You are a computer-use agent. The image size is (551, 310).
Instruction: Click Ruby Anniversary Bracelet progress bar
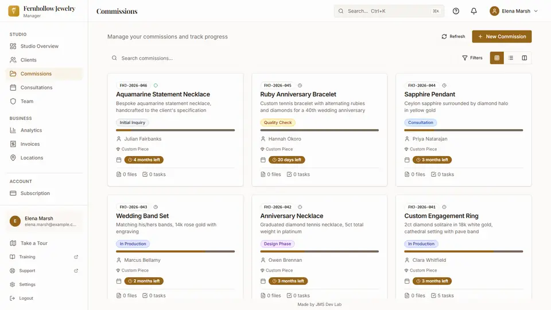pyautogui.click(x=320, y=130)
